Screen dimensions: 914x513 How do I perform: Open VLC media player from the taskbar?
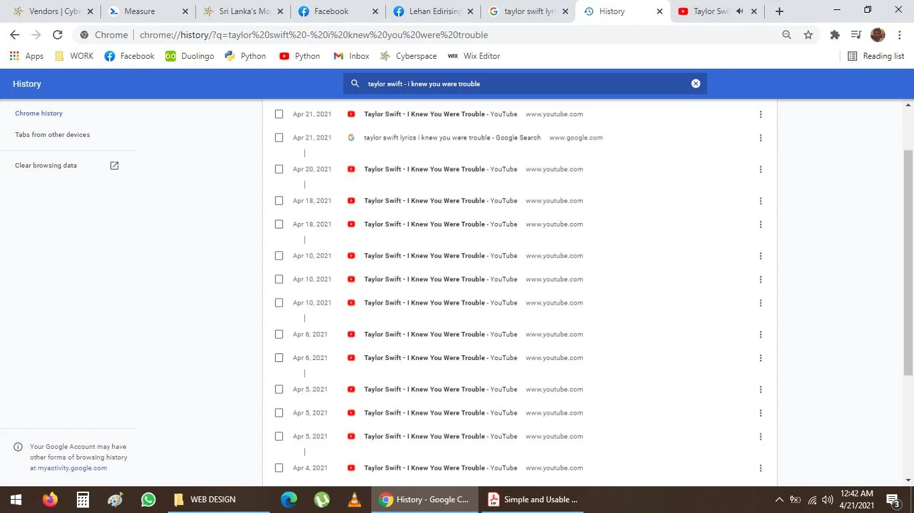354,500
